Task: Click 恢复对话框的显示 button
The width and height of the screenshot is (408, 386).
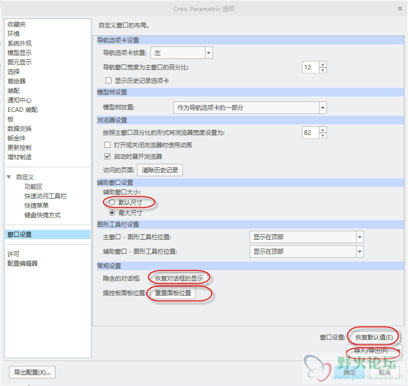Action: pyautogui.click(x=179, y=278)
